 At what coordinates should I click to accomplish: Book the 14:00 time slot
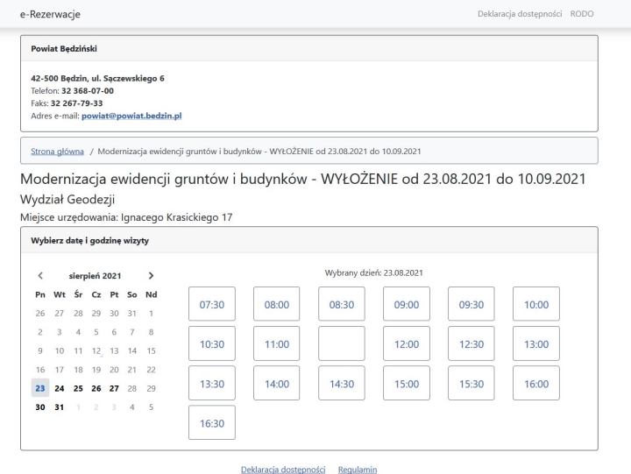tap(276, 383)
